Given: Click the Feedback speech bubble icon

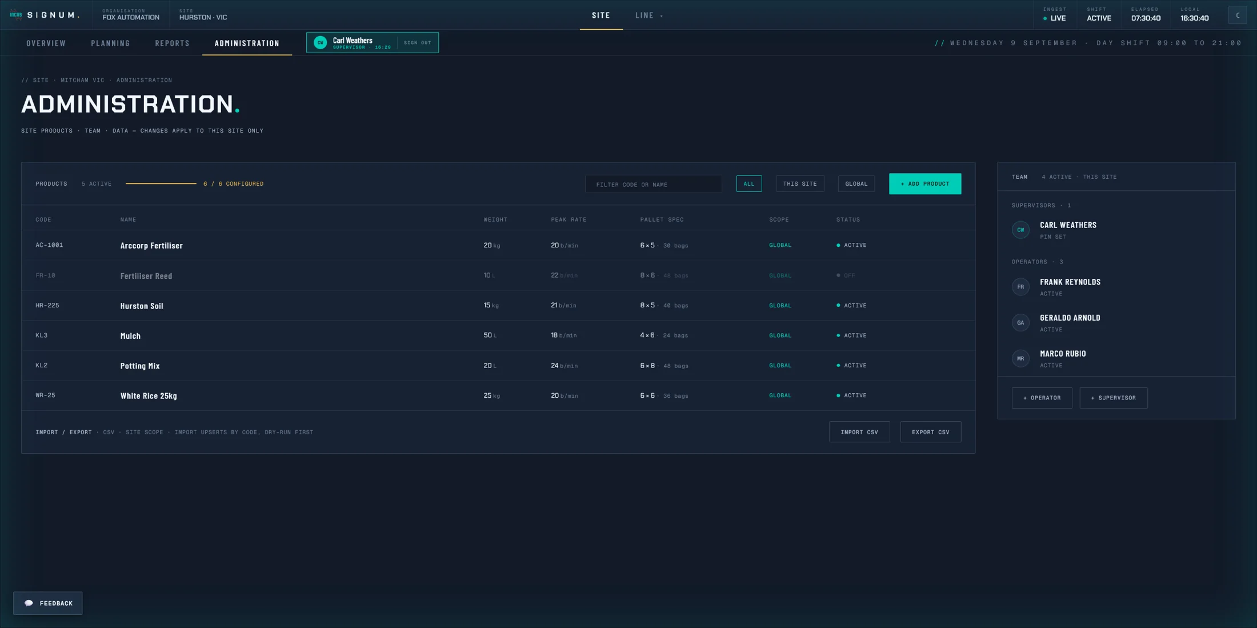Looking at the screenshot, I should (29, 603).
